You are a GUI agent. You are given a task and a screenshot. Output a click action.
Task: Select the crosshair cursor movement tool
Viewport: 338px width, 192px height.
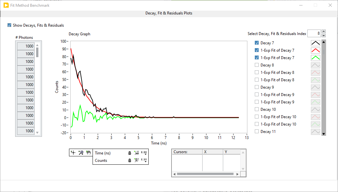[x=73, y=153]
